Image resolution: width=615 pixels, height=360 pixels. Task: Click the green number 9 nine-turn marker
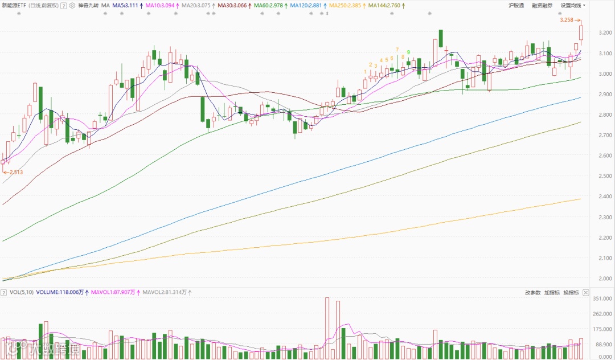click(408, 52)
